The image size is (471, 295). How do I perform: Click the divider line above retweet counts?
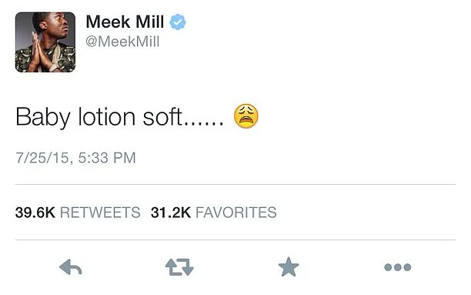tap(235, 184)
